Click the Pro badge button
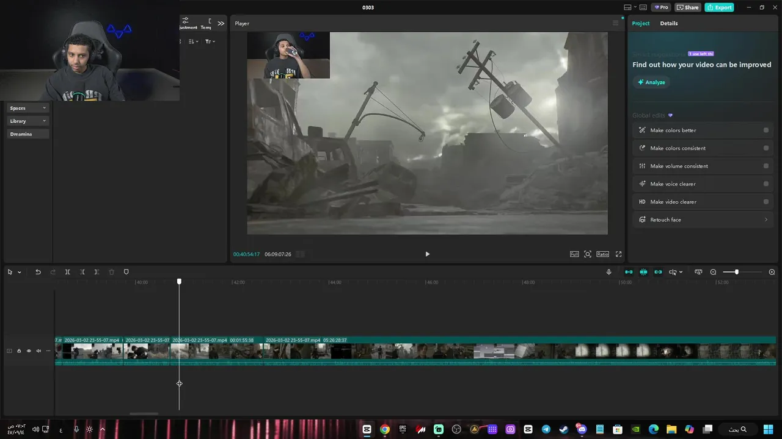Screen dimensions: 782x439 tap(661, 7)
